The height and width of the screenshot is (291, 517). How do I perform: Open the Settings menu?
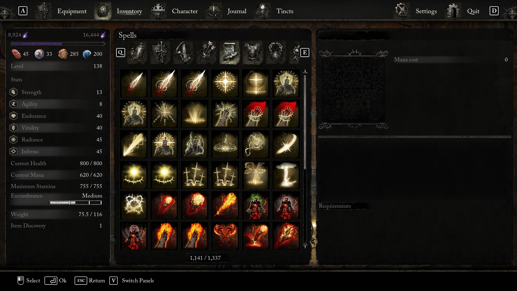tap(426, 11)
